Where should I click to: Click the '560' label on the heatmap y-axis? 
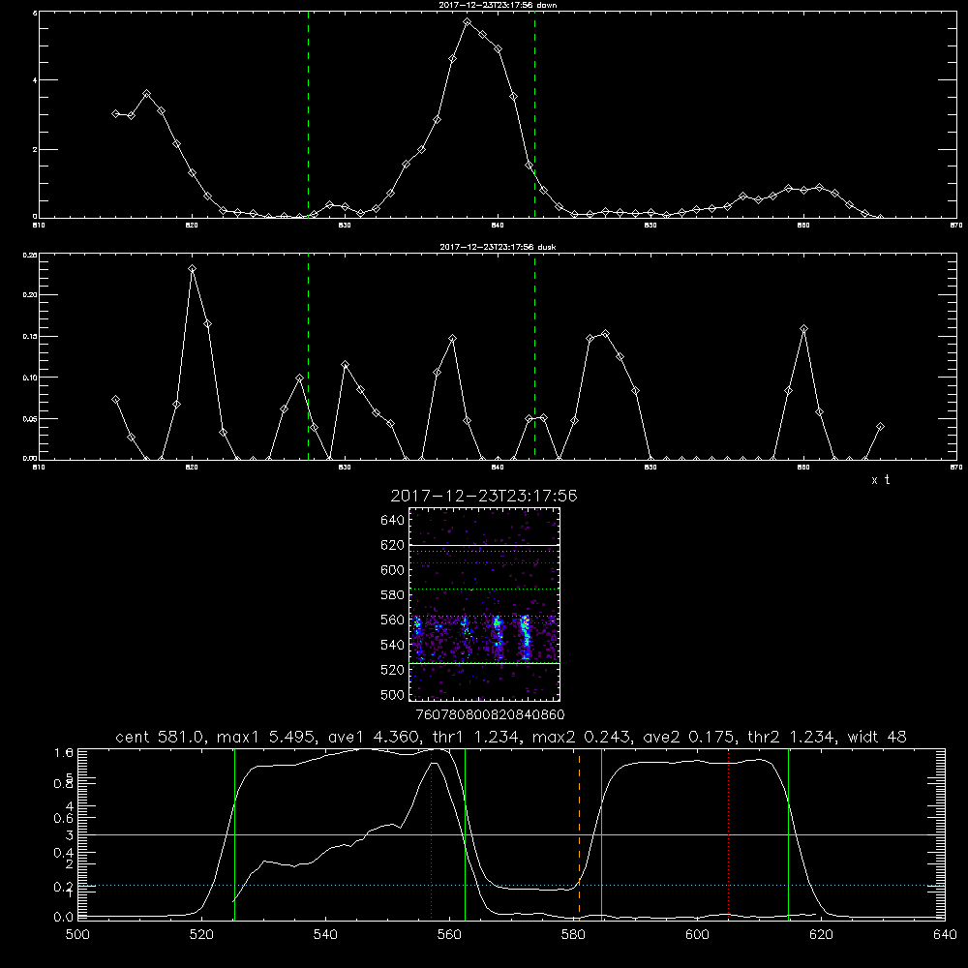(x=393, y=620)
